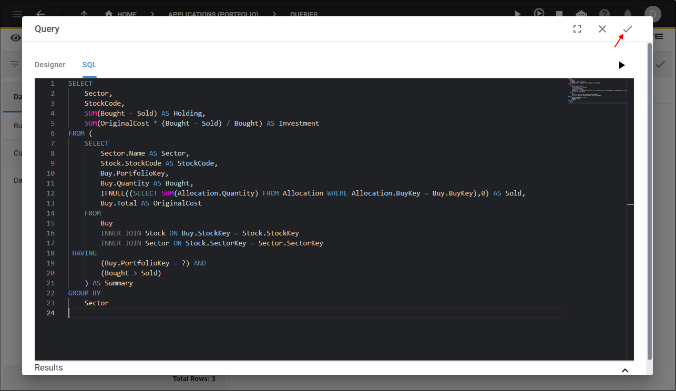The image size is (676, 391).
Task: Click '(Bought > Sold)' on line 20
Action: 131,273
